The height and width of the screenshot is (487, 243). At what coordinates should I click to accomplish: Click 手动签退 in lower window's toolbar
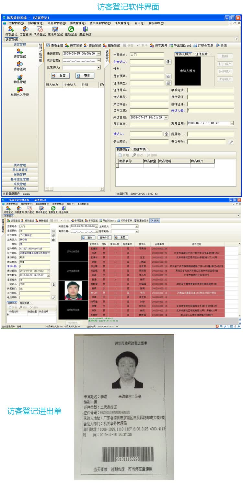pos(91,220)
